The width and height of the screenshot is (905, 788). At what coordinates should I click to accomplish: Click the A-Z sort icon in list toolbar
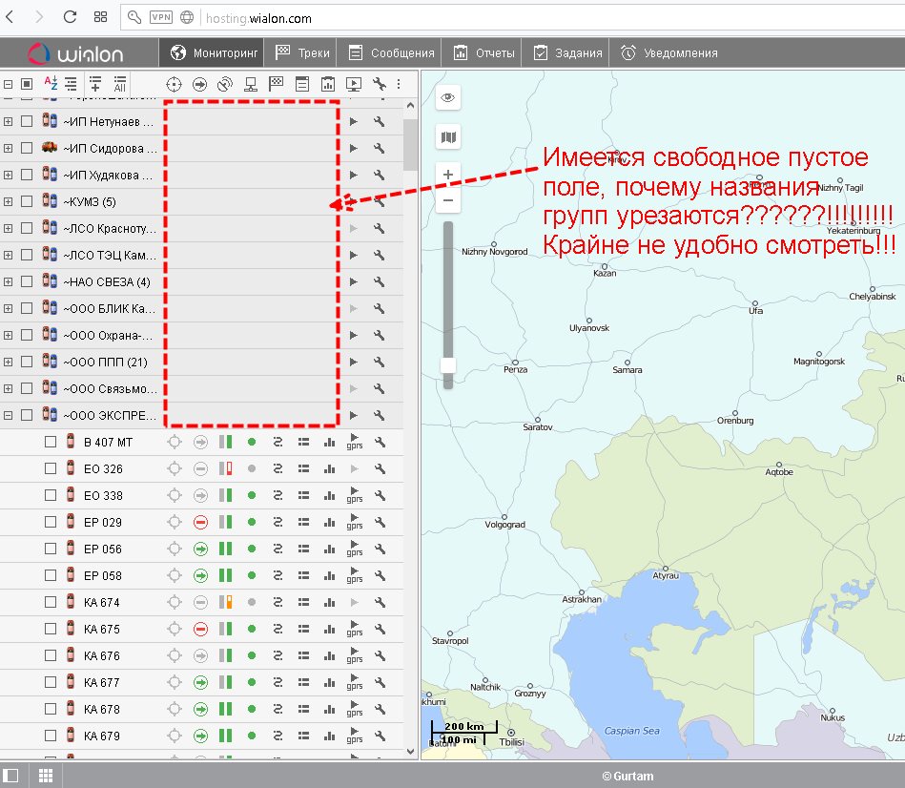pyautogui.click(x=51, y=84)
